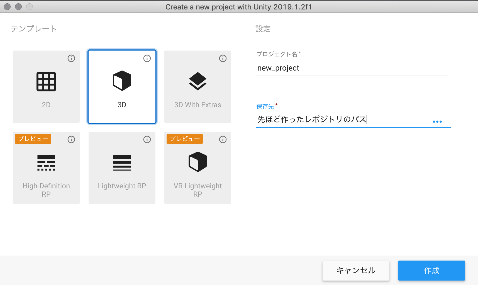Click the プレビュー badge on High-Definition RP

coord(33,139)
